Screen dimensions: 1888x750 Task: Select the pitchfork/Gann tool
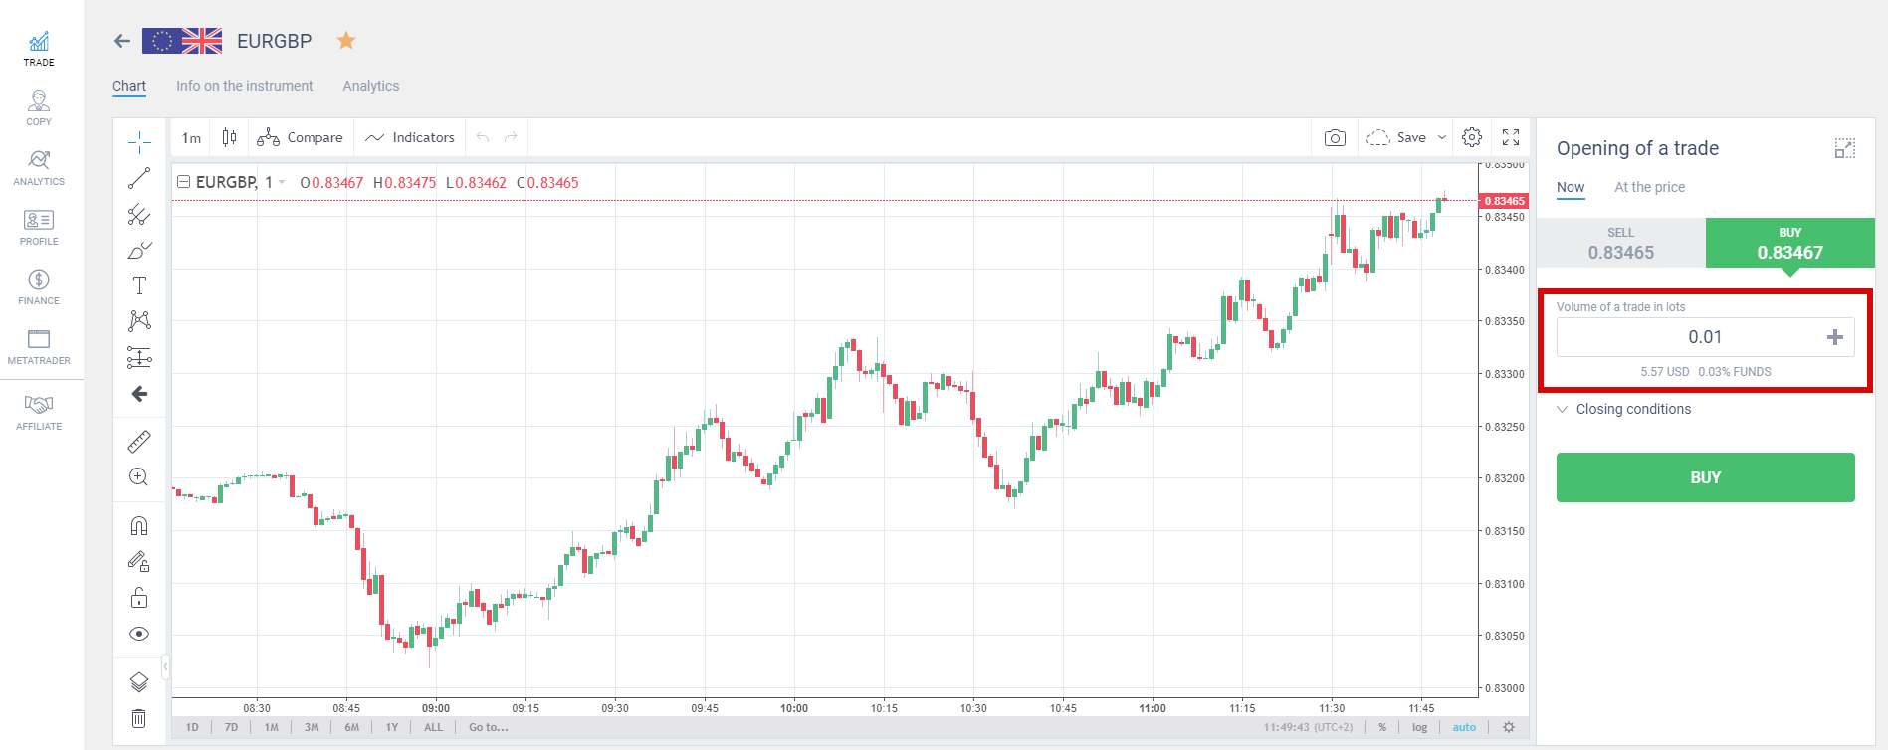tap(139, 214)
